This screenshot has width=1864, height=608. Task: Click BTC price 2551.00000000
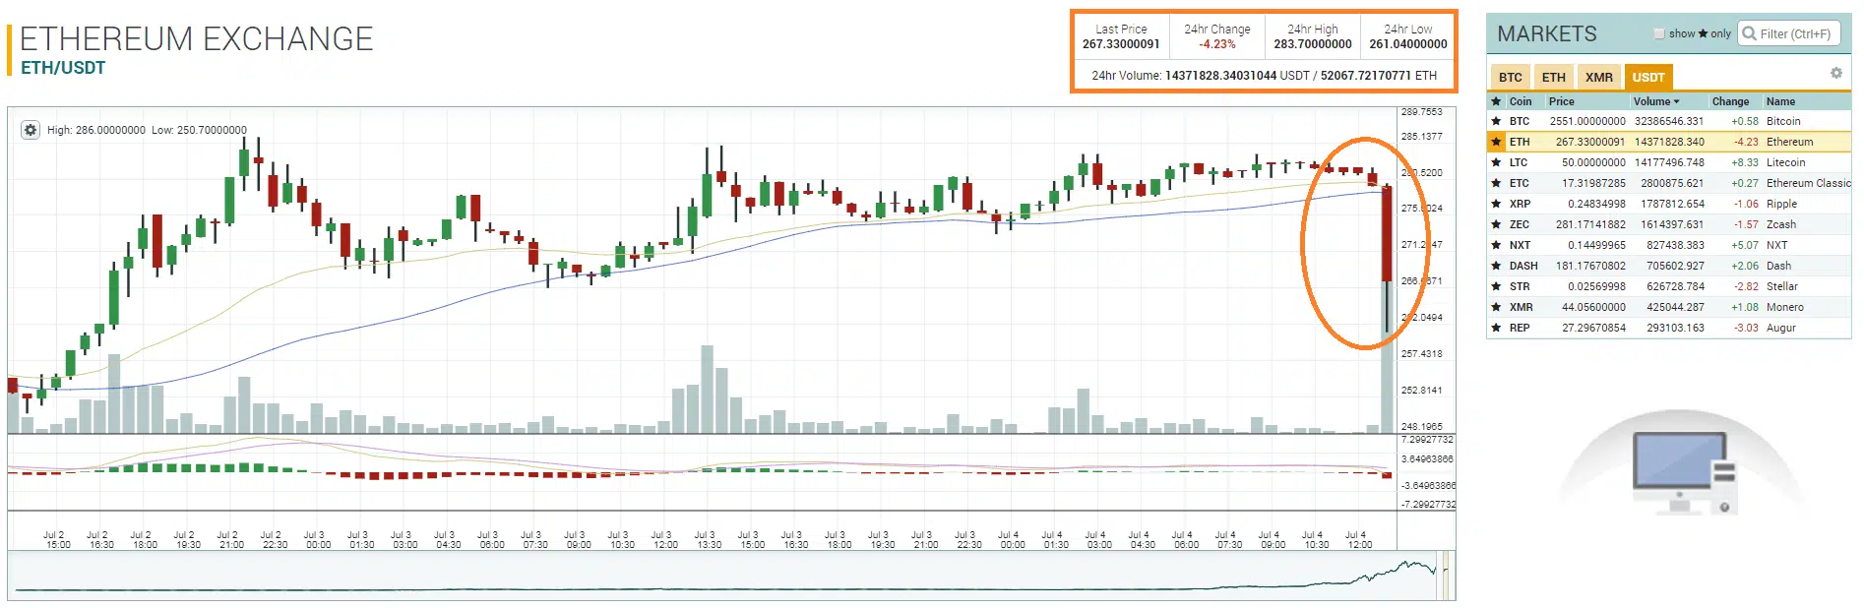[x=1587, y=121]
